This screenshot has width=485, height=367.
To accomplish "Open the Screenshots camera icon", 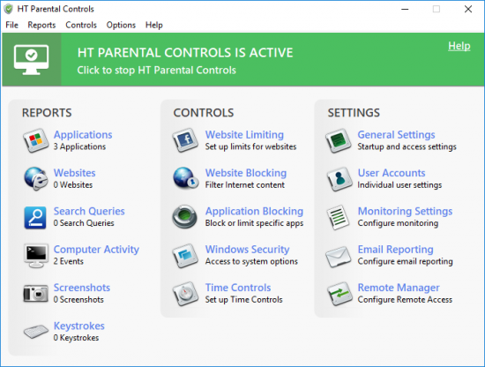I will pos(36,294).
